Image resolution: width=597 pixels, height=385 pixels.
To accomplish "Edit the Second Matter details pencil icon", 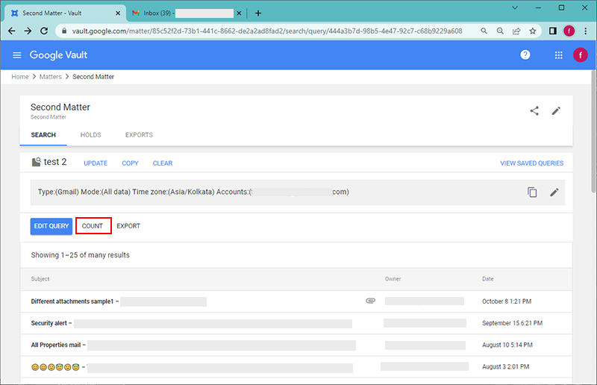I will [x=556, y=111].
